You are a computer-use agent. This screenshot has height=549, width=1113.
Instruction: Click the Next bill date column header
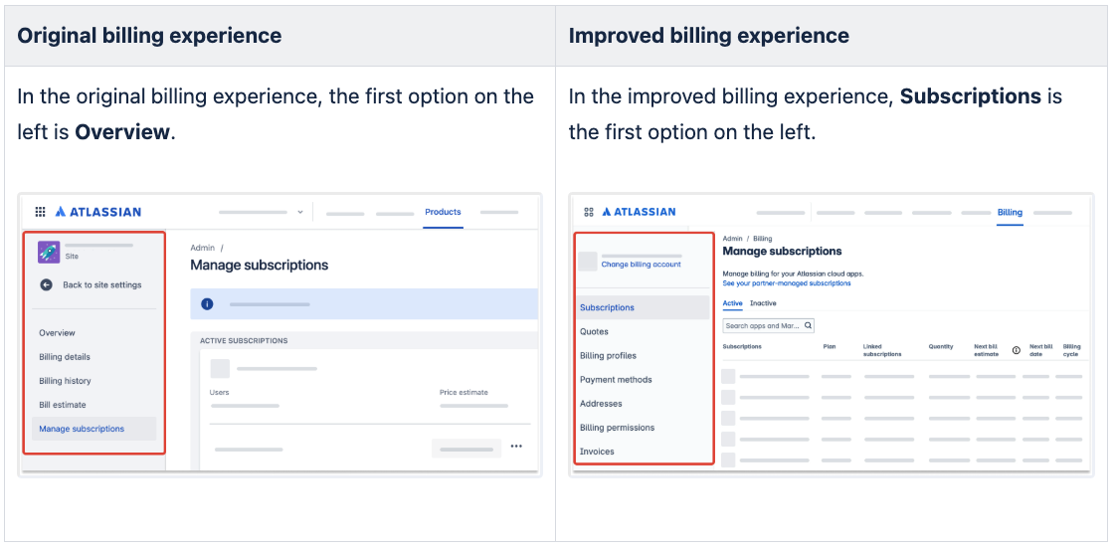(x=1041, y=350)
